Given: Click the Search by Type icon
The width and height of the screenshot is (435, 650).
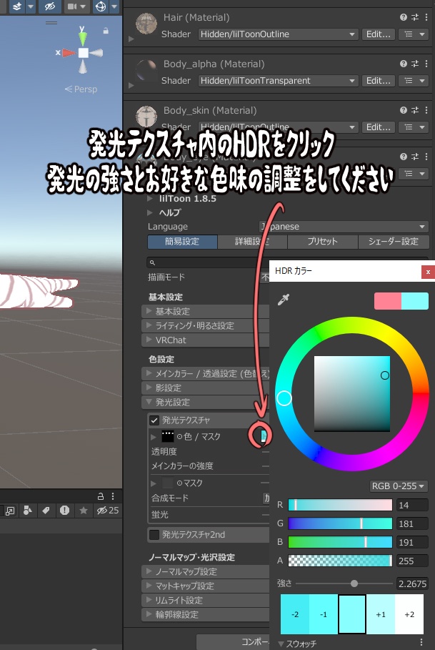Looking at the screenshot, I should coord(28,511).
